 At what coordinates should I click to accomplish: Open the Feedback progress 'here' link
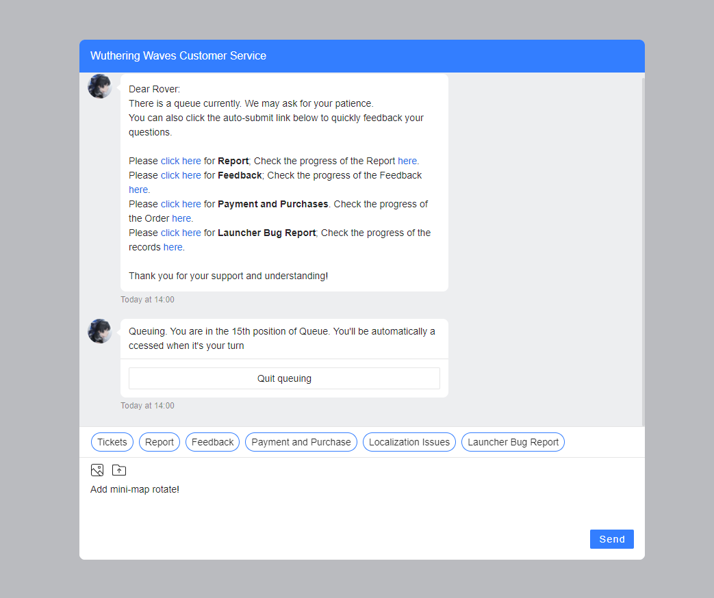pos(138,190)
